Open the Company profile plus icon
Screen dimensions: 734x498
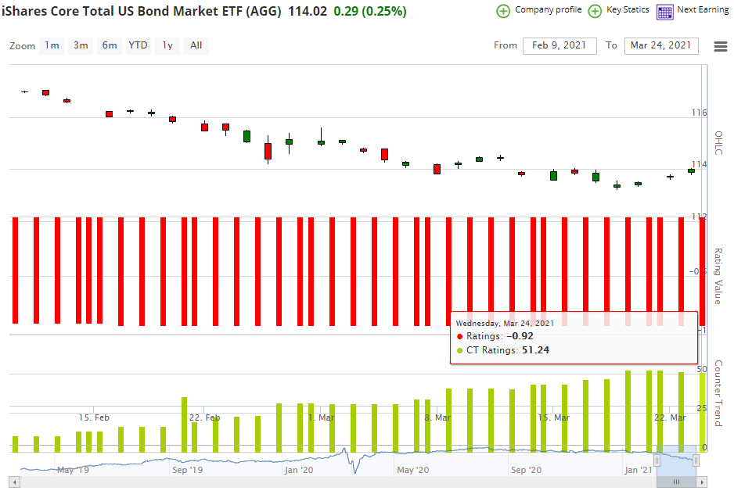(503, 11)
